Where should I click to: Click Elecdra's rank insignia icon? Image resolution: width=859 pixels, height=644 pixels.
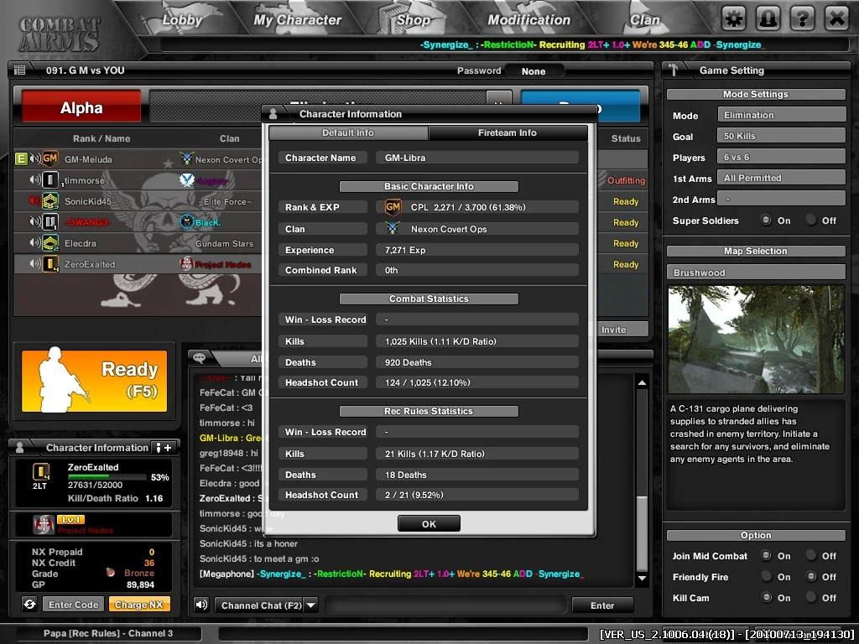[x=50, y=242]
